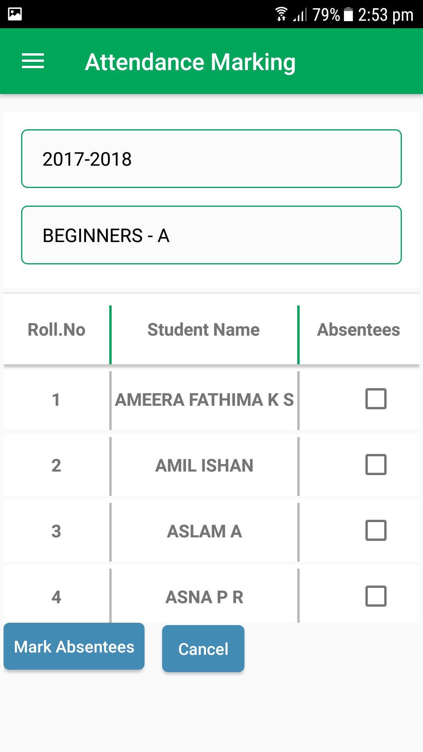Tap the gallery notification icon in status bar
423x752 pixels.
click(15, 14)
